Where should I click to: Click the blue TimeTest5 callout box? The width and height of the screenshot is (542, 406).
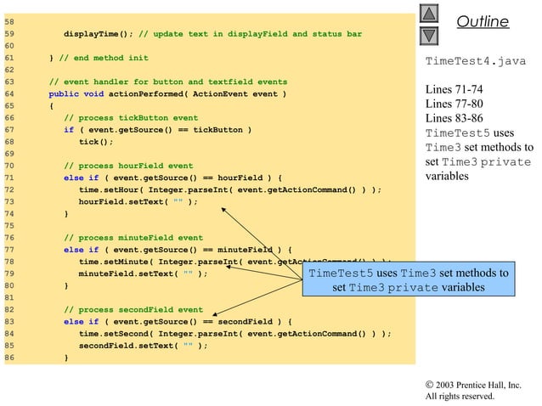[x=409, y=279]
